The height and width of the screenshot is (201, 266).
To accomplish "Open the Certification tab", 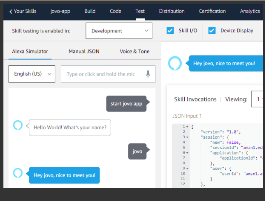I will 212,11.
